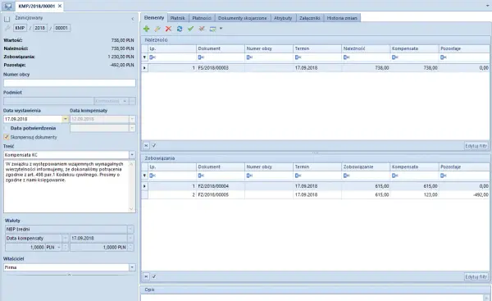Set filter condition for Należności Kompensata column
The height and width of the screenshot is (301, 492).
click(394, 57)
